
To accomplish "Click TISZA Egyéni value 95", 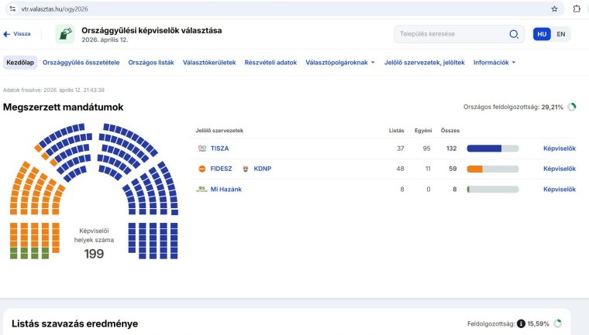I will coord(426,149).
